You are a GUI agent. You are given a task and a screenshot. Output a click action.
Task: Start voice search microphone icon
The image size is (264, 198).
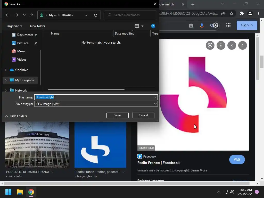[202, 26]
